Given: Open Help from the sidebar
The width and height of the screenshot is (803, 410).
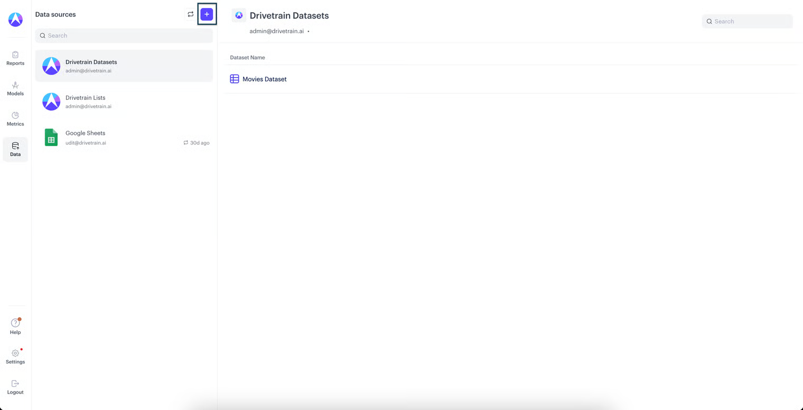Looking at the screenshot, I should click(15, 326).
